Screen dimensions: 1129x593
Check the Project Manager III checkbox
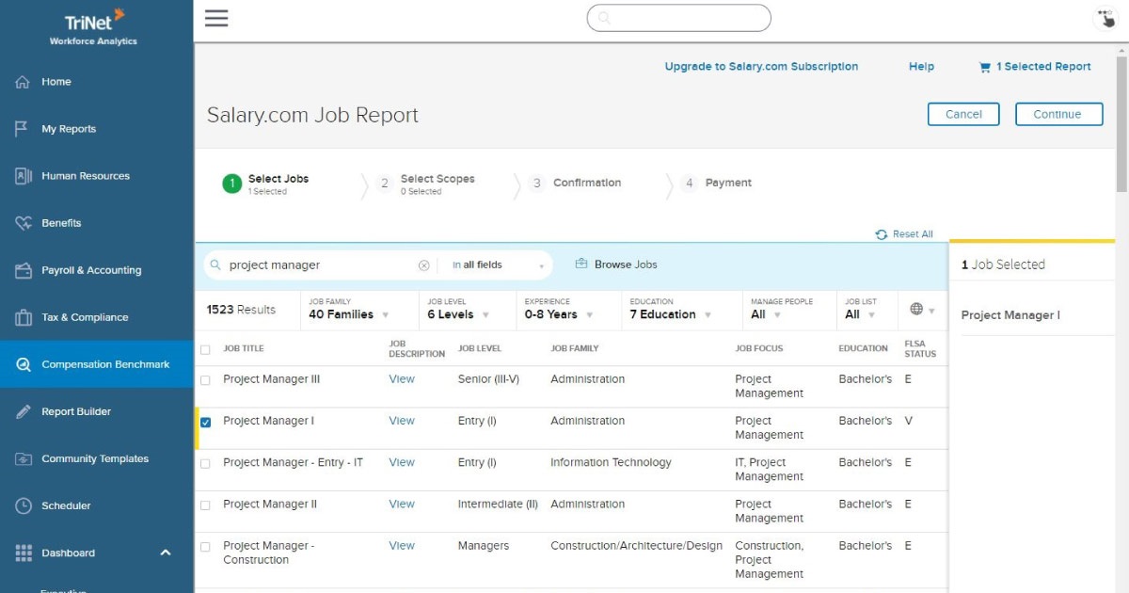(204, 379)
